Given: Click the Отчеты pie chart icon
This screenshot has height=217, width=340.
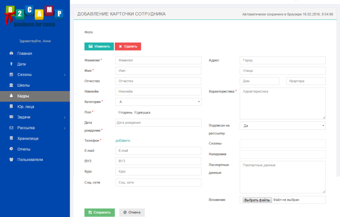Looking at the screenshot, I should tap(11, 149).
